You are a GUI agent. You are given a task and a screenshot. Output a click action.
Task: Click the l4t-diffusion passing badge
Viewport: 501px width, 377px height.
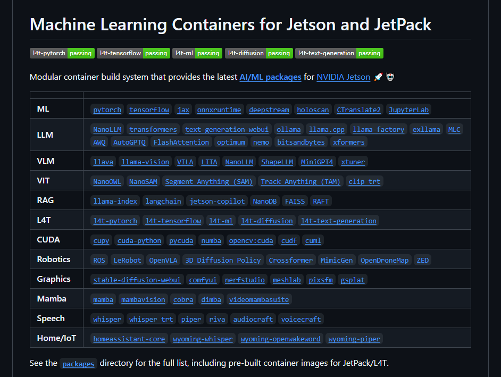259,53
